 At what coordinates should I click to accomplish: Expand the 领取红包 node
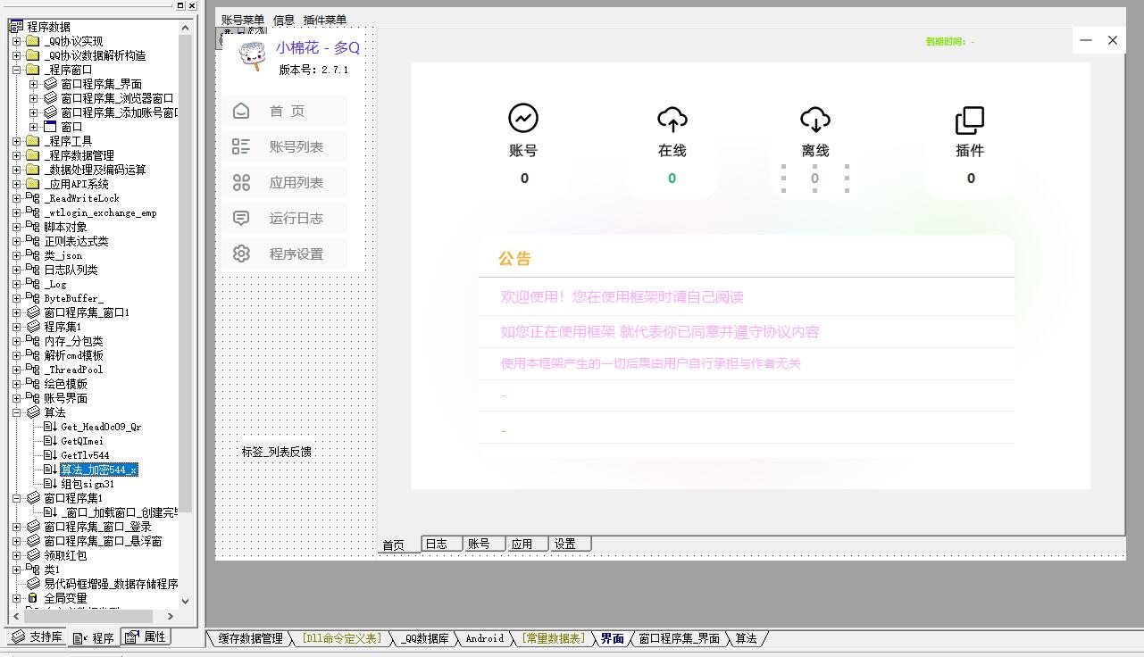(x=16, y=555)
